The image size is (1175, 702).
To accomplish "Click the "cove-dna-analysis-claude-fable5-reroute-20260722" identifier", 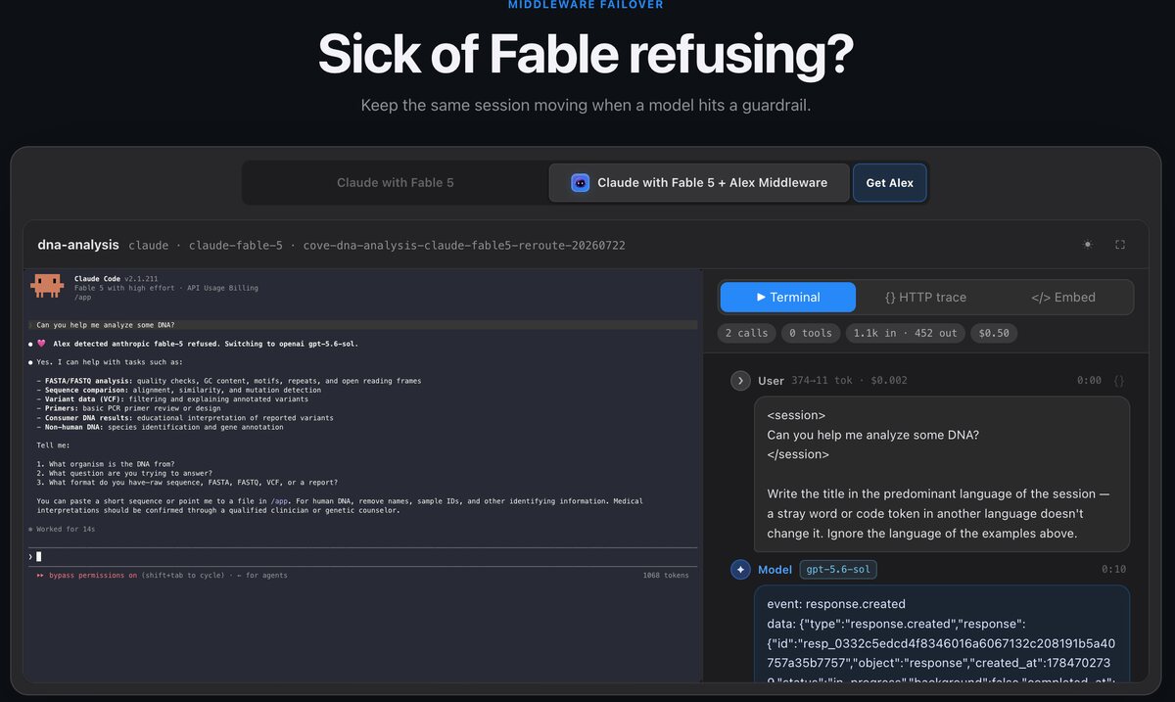I will pyautogui.click(x=464, y=245).
